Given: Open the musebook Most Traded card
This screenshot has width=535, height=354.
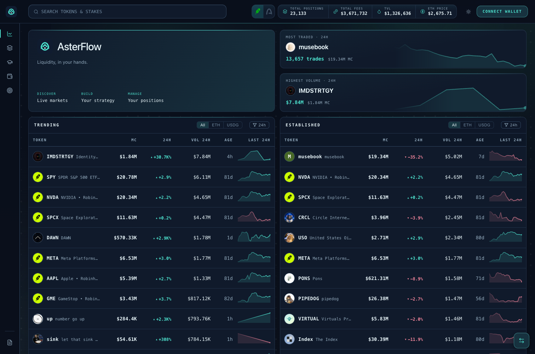Looking at the screenshot, I should coord(403,49).
